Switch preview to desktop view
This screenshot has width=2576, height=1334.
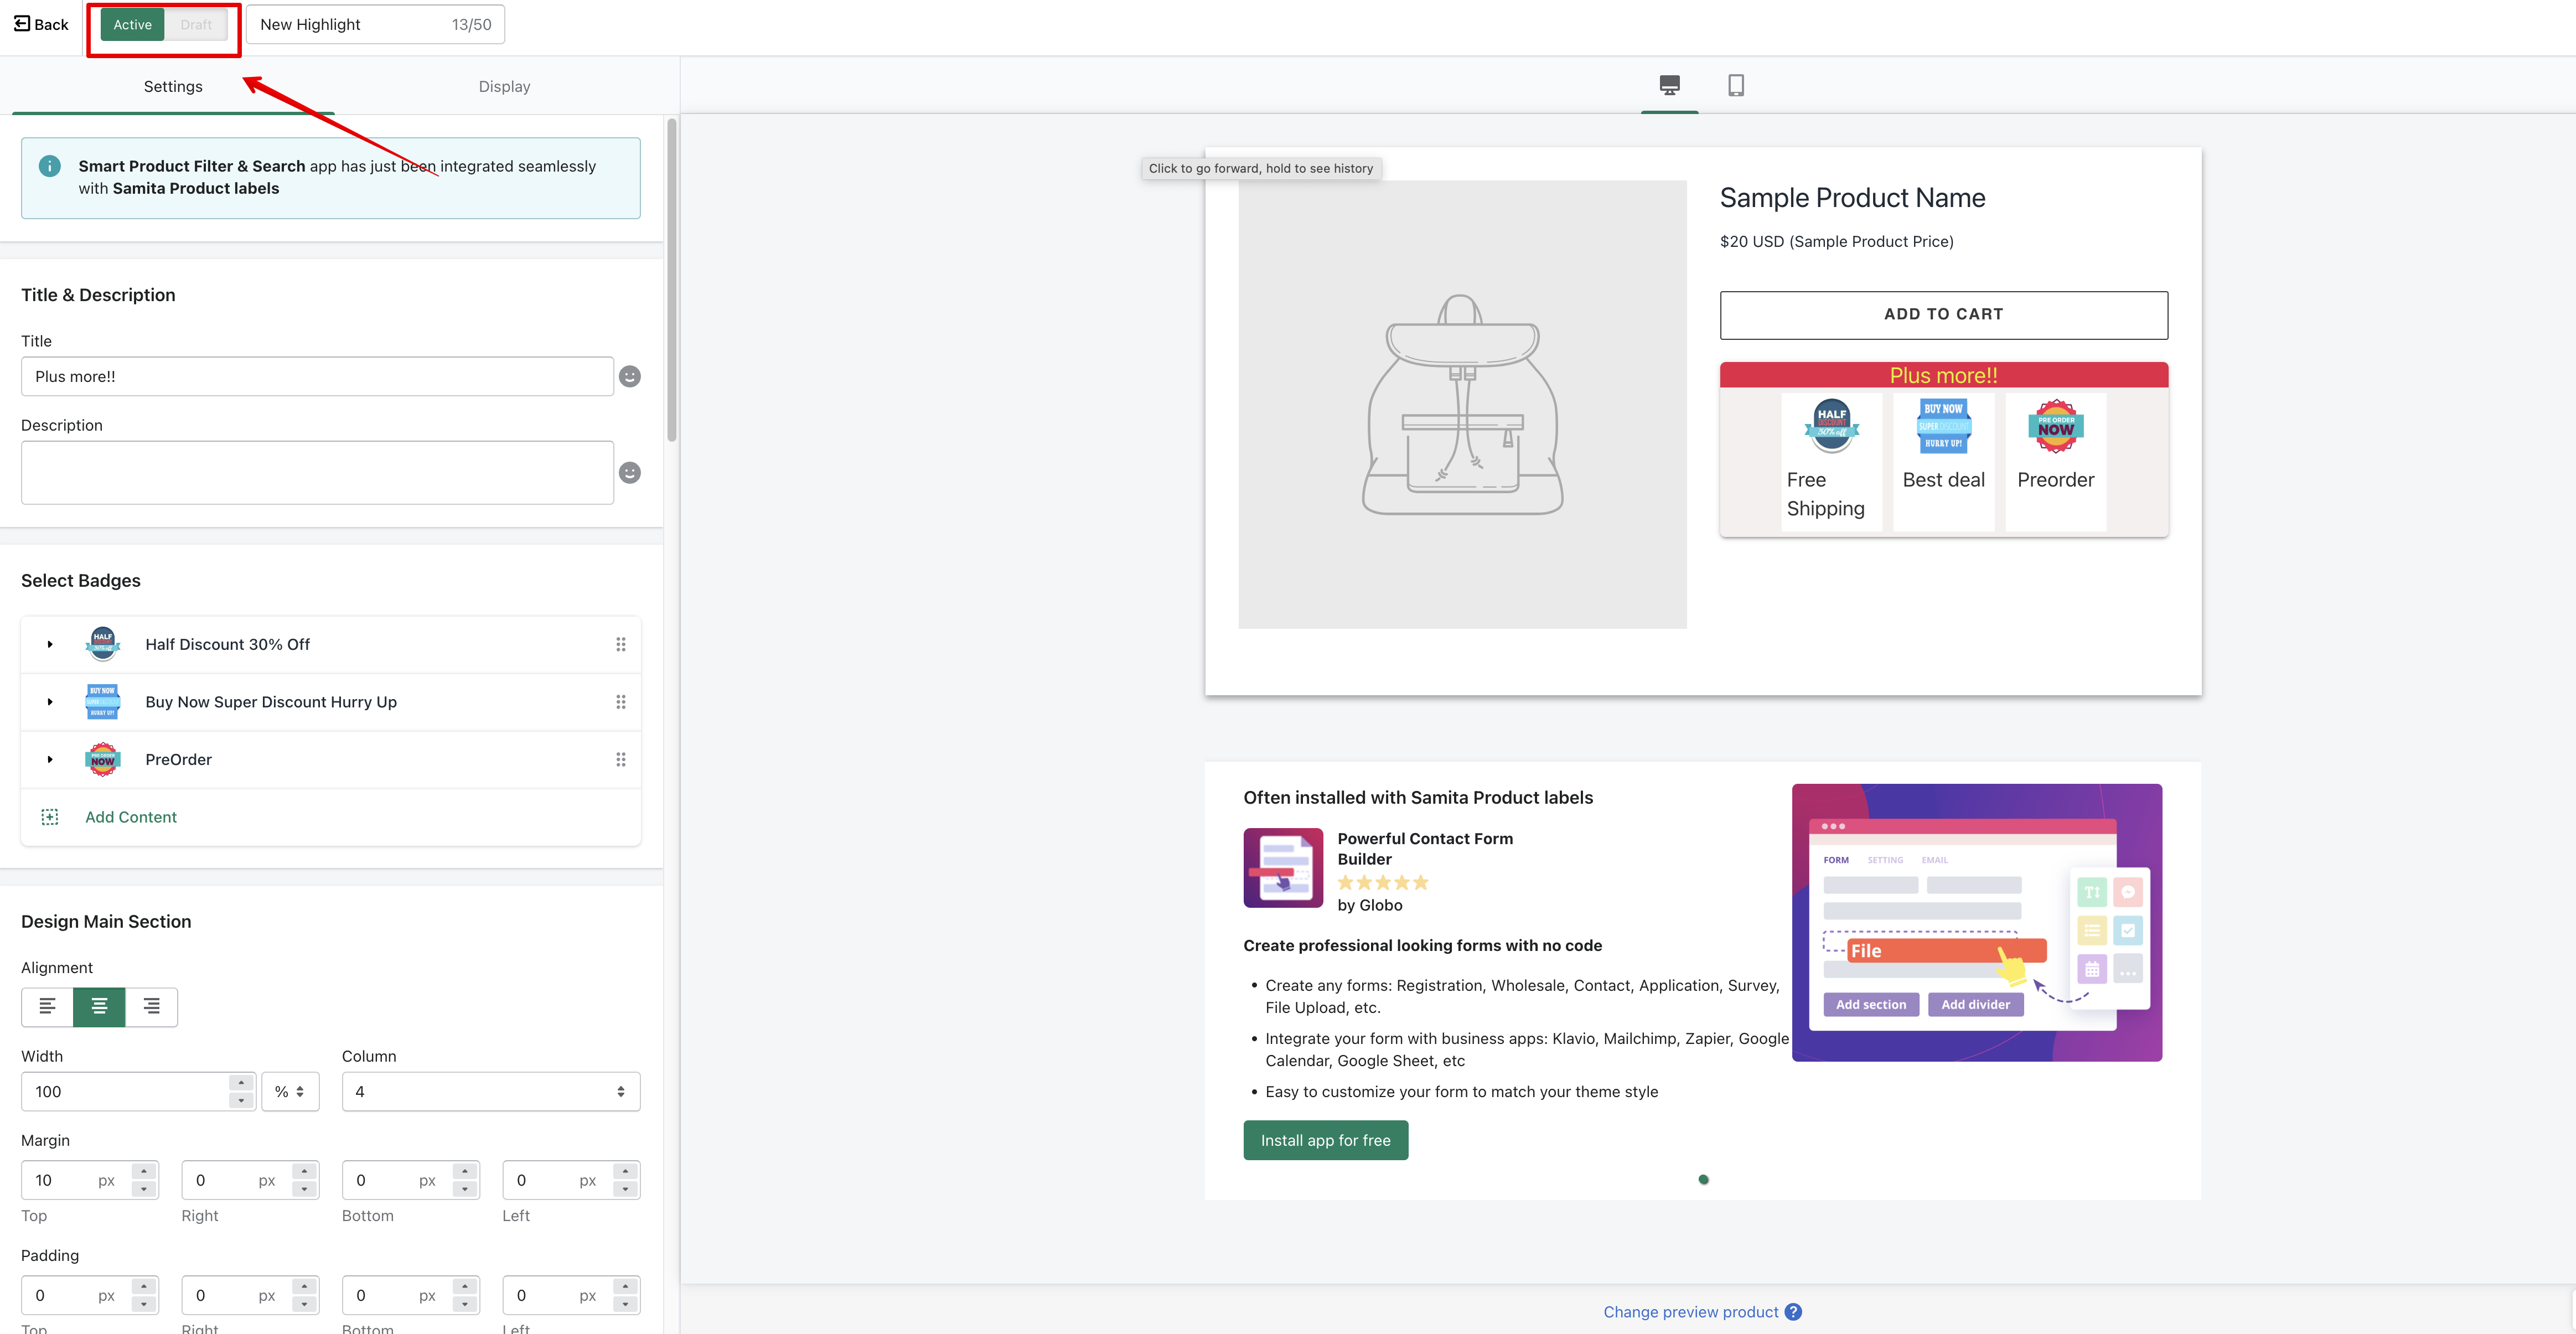1669,85
